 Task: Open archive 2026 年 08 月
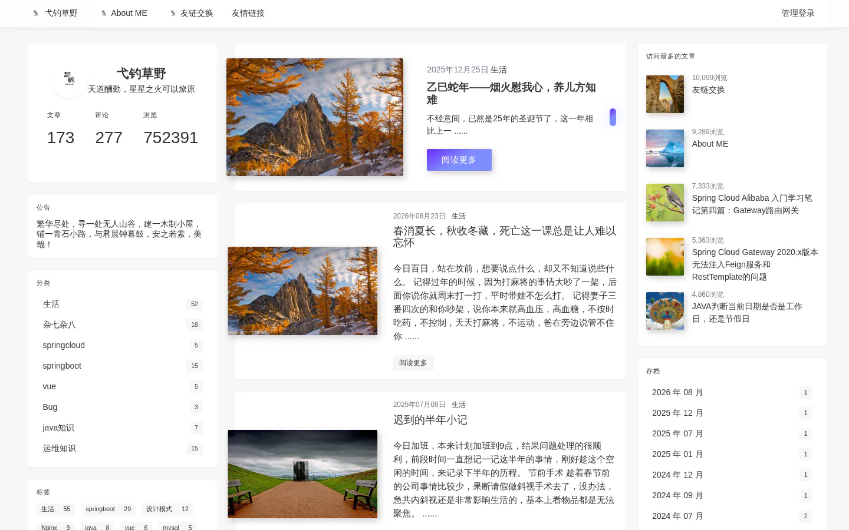coord(732,392)
